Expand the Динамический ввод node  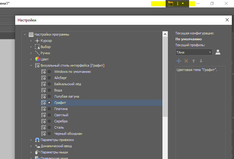pos(31,146)
